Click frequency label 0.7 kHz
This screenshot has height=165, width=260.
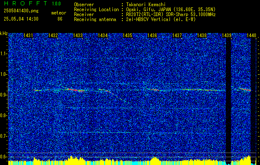pos(3,136)
